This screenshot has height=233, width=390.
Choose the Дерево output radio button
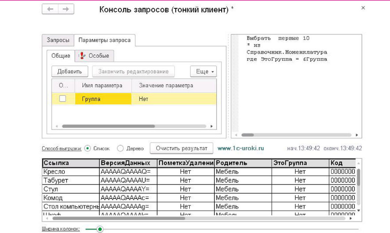click(x=120, y=148)
